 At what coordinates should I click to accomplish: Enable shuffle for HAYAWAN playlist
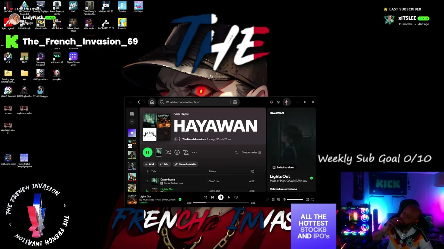pos(168,152)
